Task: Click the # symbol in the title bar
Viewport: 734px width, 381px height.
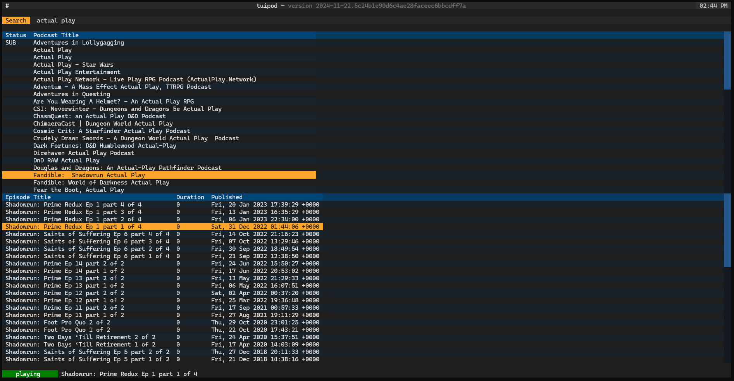Action: (7, 6)
